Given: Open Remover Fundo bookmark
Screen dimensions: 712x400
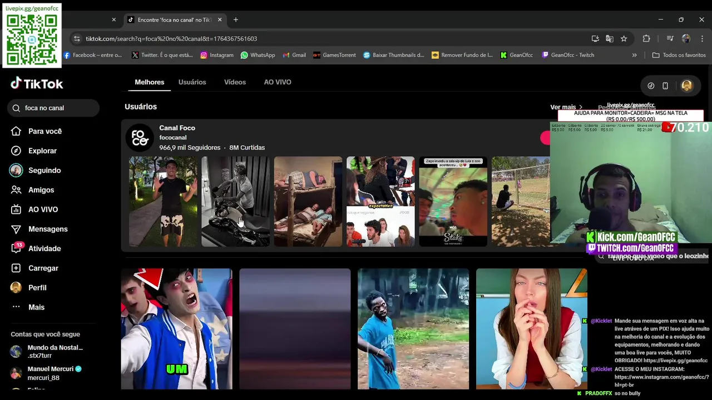Looking at the screenshot, I should (462, 55).
